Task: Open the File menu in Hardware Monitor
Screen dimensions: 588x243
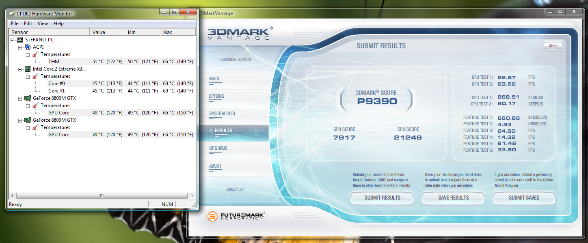Action: coord(15,24)
